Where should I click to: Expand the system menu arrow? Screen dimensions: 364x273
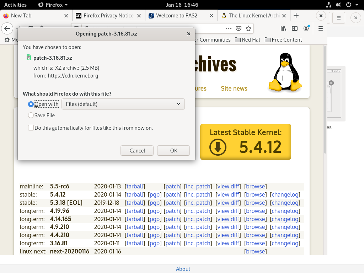tap(357, 5)
